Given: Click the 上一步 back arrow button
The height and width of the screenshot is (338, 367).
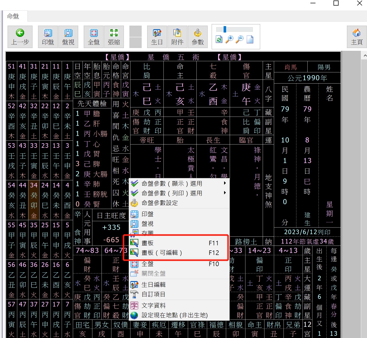Looking at the screenshot, I should [20, 37].
